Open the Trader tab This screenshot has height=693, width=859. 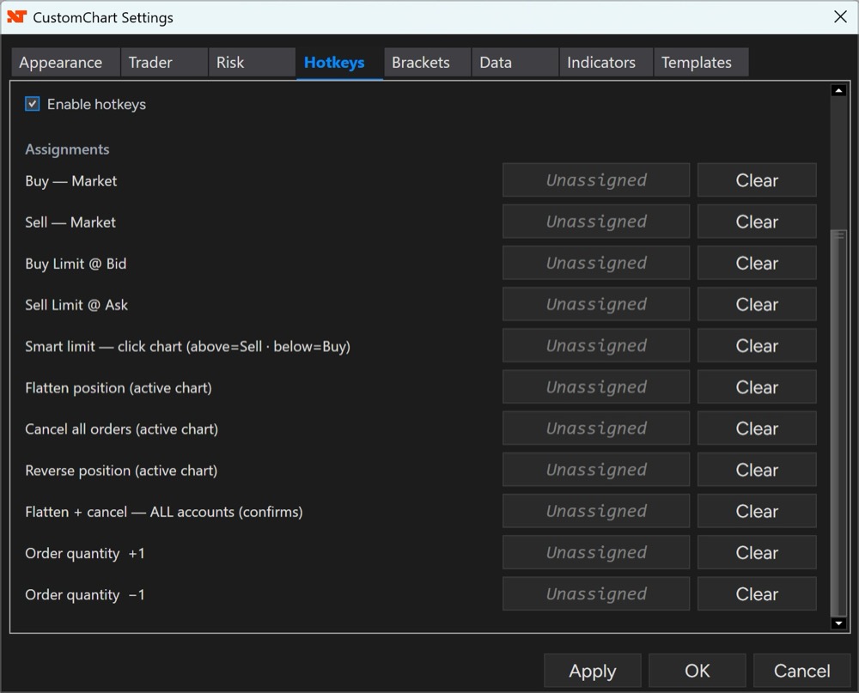click(164, 62)
